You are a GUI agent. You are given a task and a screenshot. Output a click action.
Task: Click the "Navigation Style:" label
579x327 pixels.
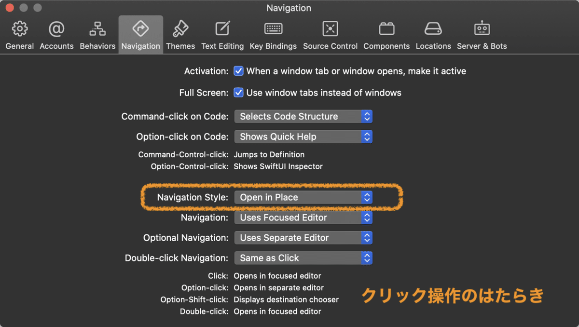click(x=193, y=197)
